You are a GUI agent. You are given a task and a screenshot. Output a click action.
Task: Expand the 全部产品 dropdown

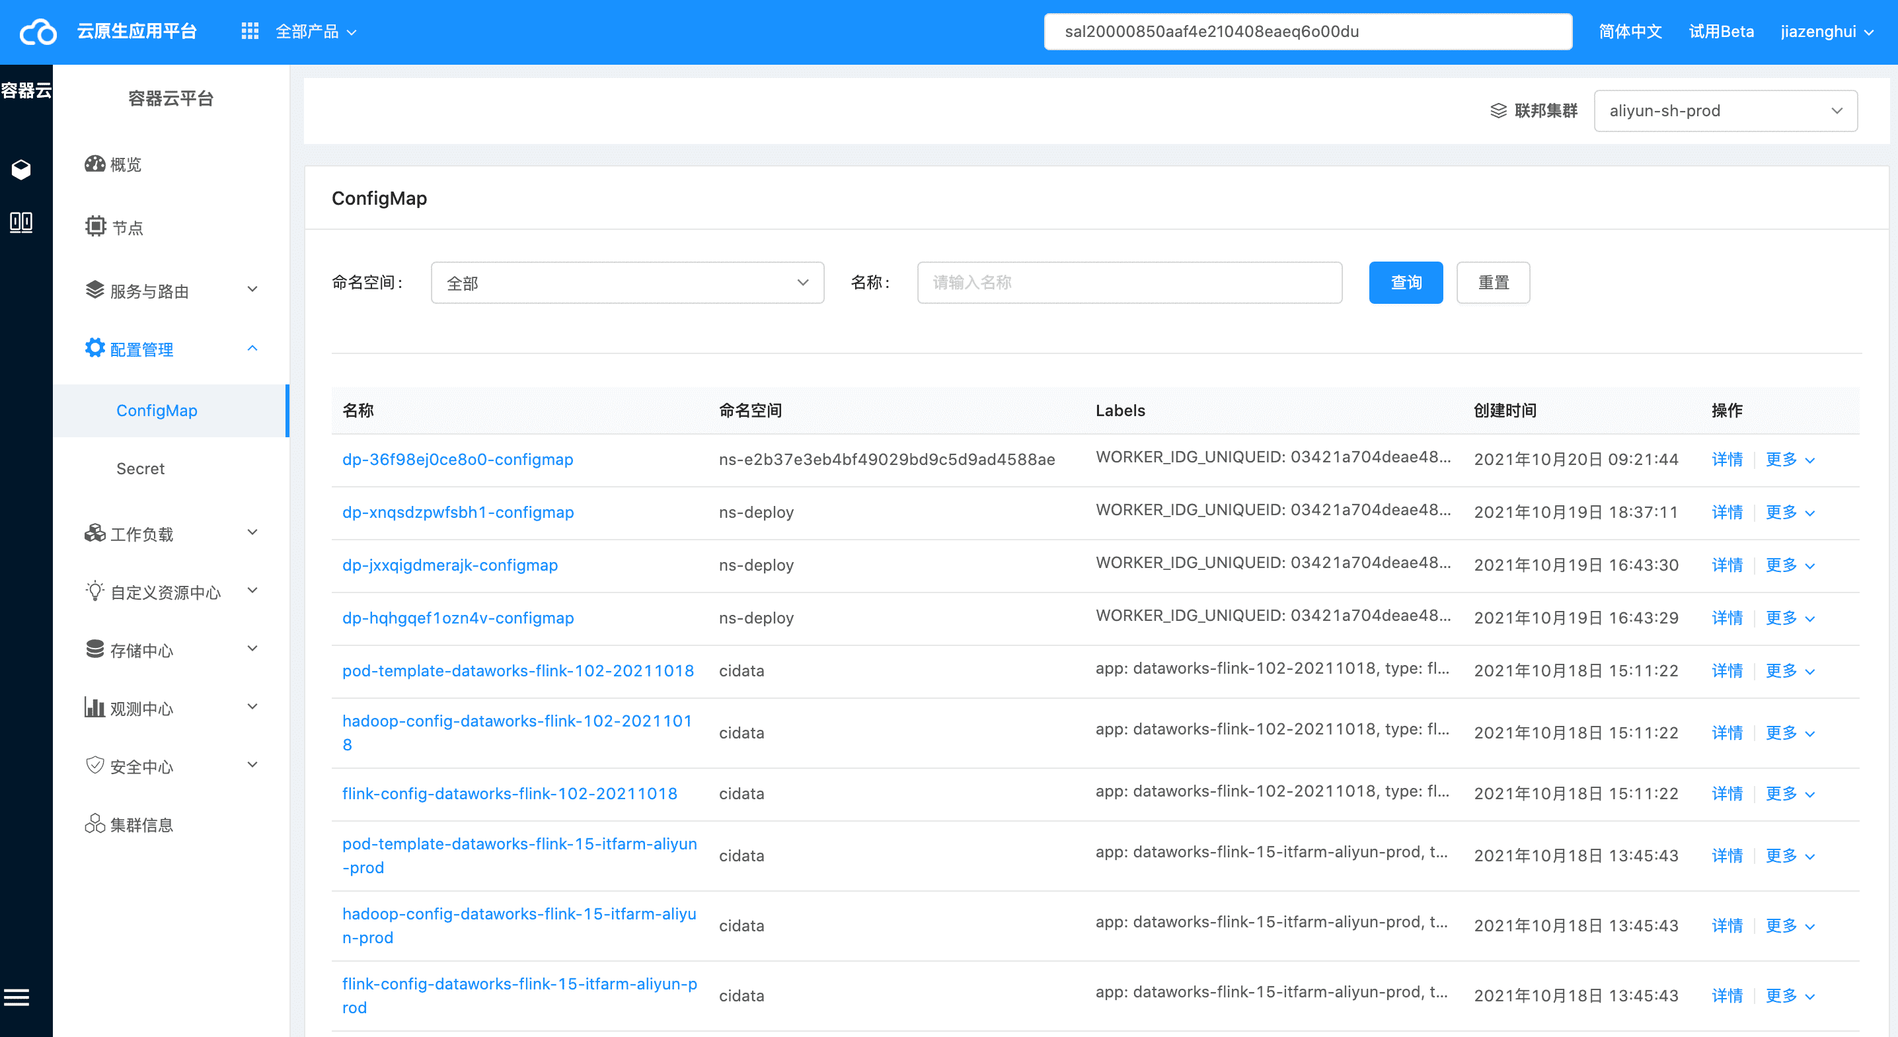(x=315, y=32)
